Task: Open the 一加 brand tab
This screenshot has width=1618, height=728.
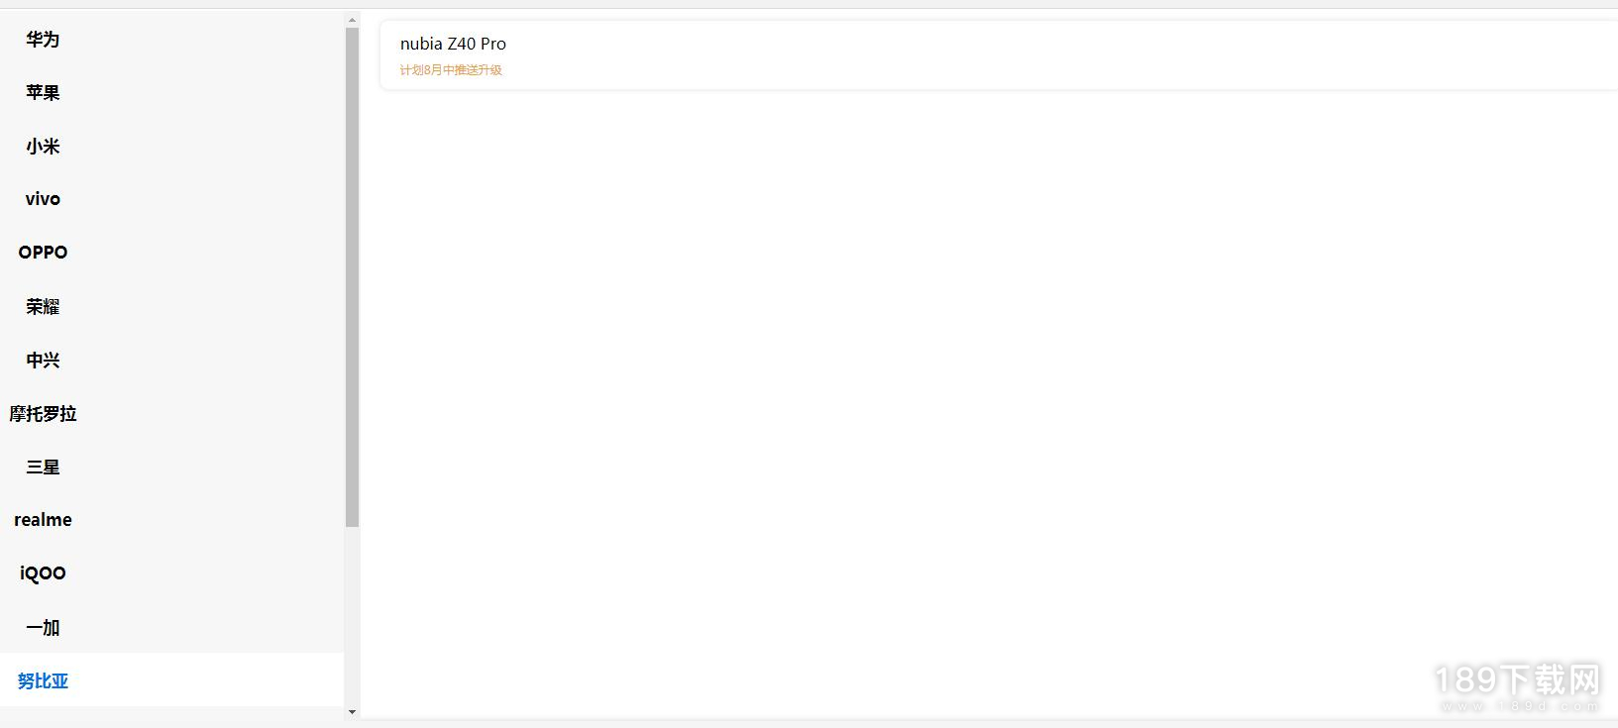Action: coord(43,628)
